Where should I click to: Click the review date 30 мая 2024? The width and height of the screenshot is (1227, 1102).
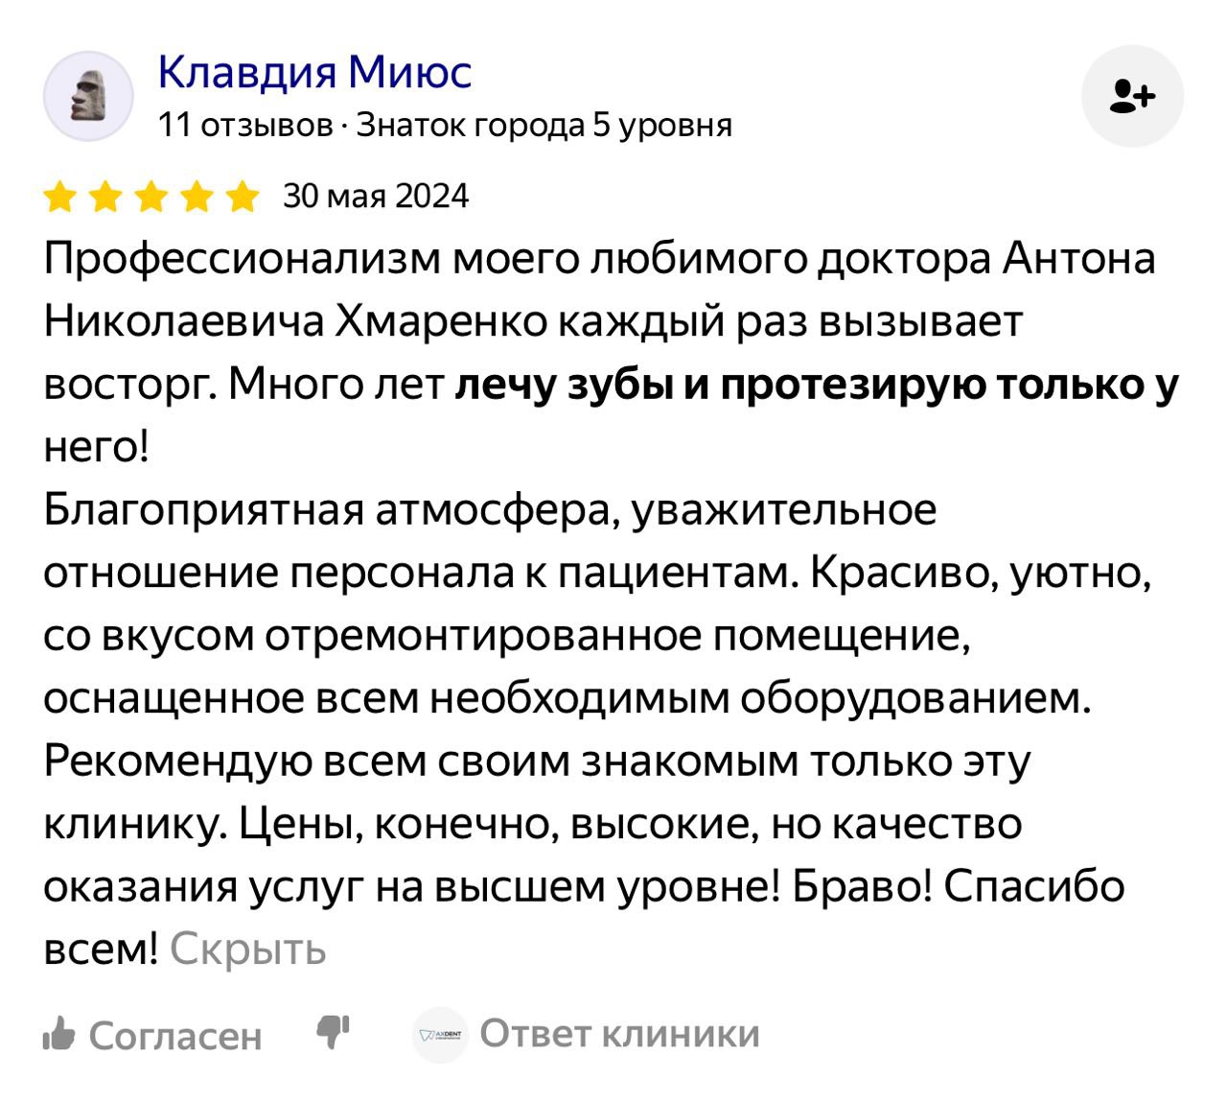(377, 197)
